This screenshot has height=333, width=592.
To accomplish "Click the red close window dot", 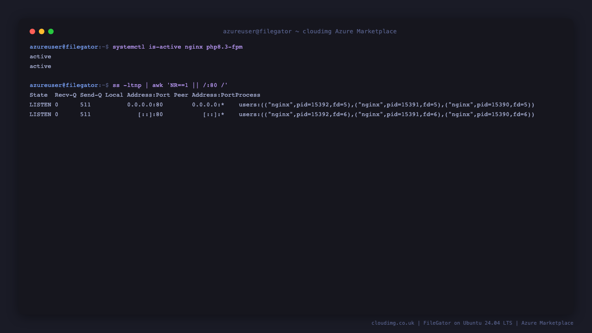I will [x=32, y=31].
